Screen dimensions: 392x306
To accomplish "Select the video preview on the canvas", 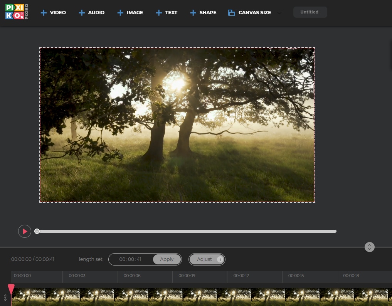I will (x=177, y=125).
